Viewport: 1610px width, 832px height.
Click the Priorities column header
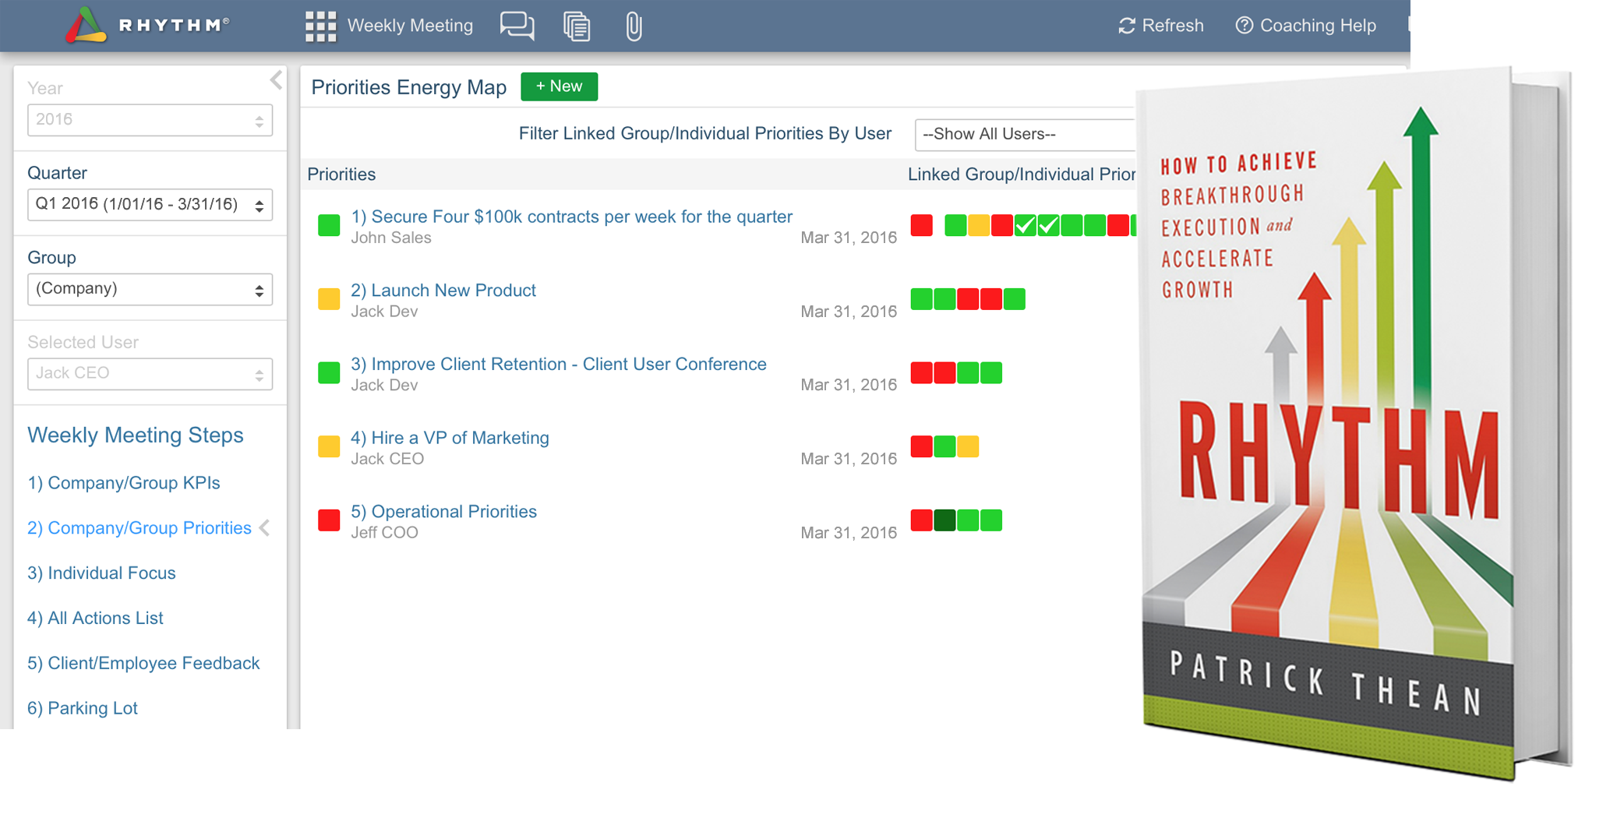point(341,175)
